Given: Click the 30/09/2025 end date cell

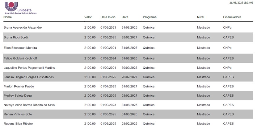Looking at the screenshot, I should coord(129,68).
